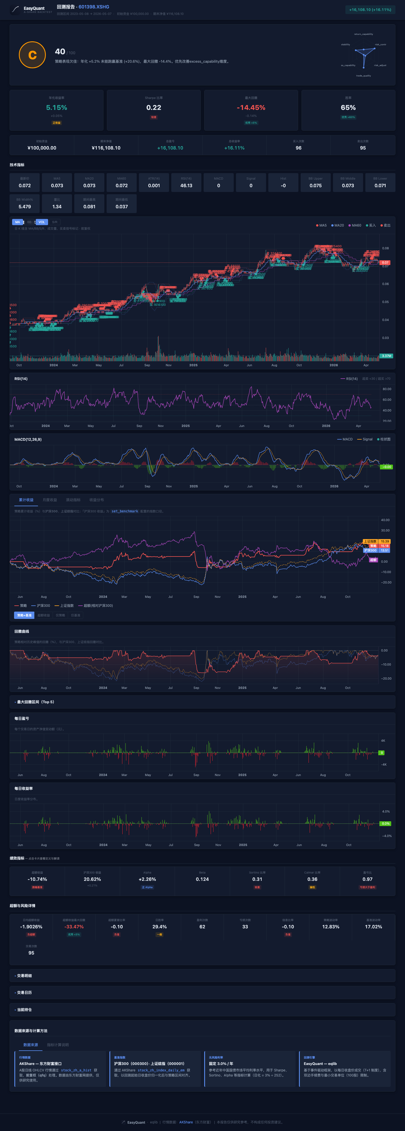Expand the 交易明细 section
Image resolution: width=405 pixels, height=1131 pixels.
[202, 976]
